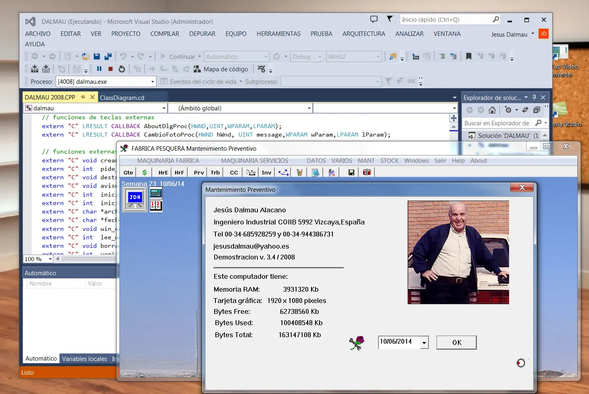Click the blue line graph toolbar icon
589x394 pixels.
coord(284,172)
